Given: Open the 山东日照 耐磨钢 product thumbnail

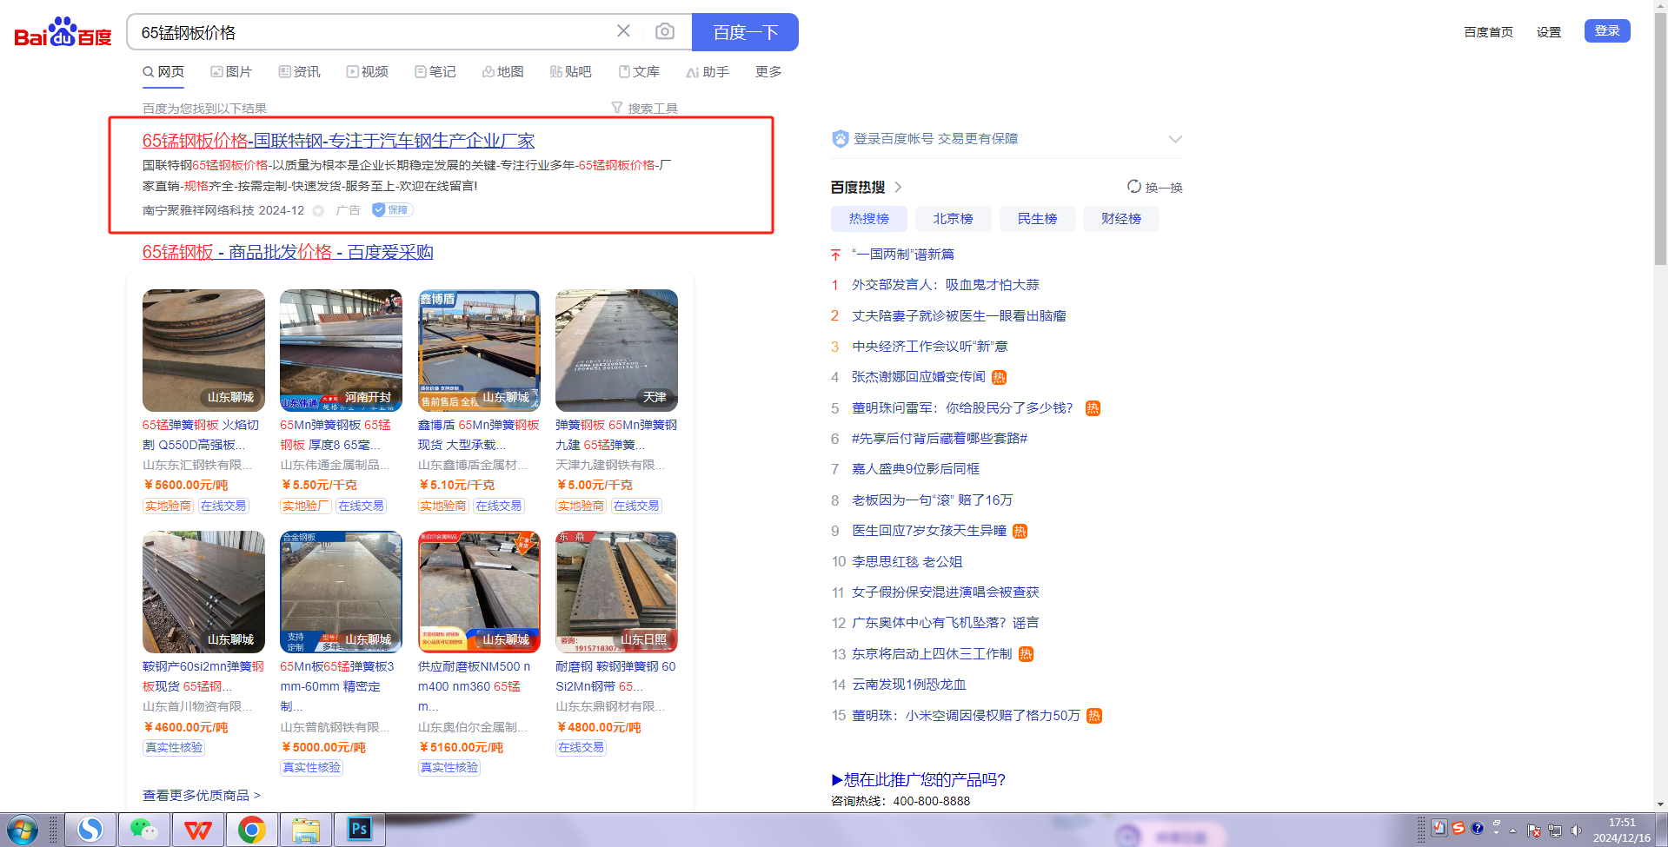Looking at the screenshot, I should [x=616, y=592].
